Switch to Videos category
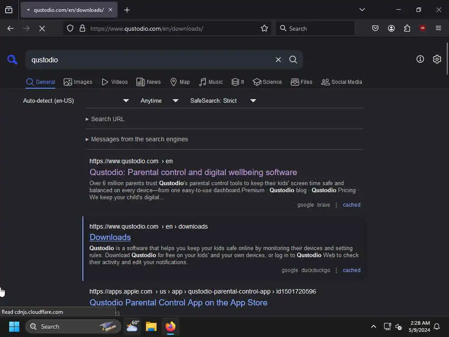 [115, 82]
